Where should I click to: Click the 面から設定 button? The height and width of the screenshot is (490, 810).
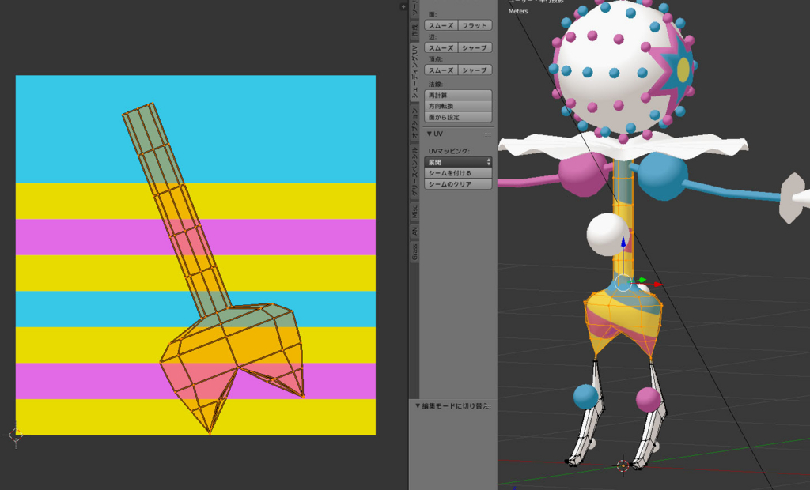point(458,117)
